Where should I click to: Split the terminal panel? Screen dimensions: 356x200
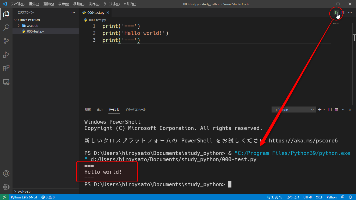[329, 109]
